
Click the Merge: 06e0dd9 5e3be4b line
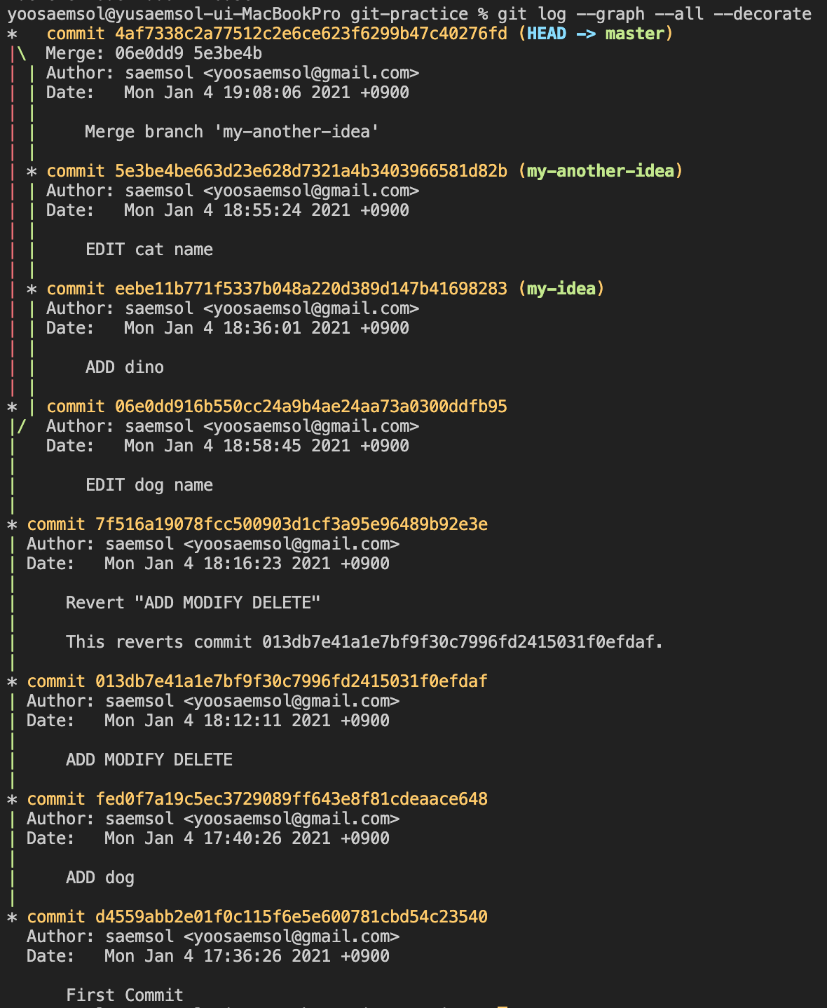[x=153, y=53]
